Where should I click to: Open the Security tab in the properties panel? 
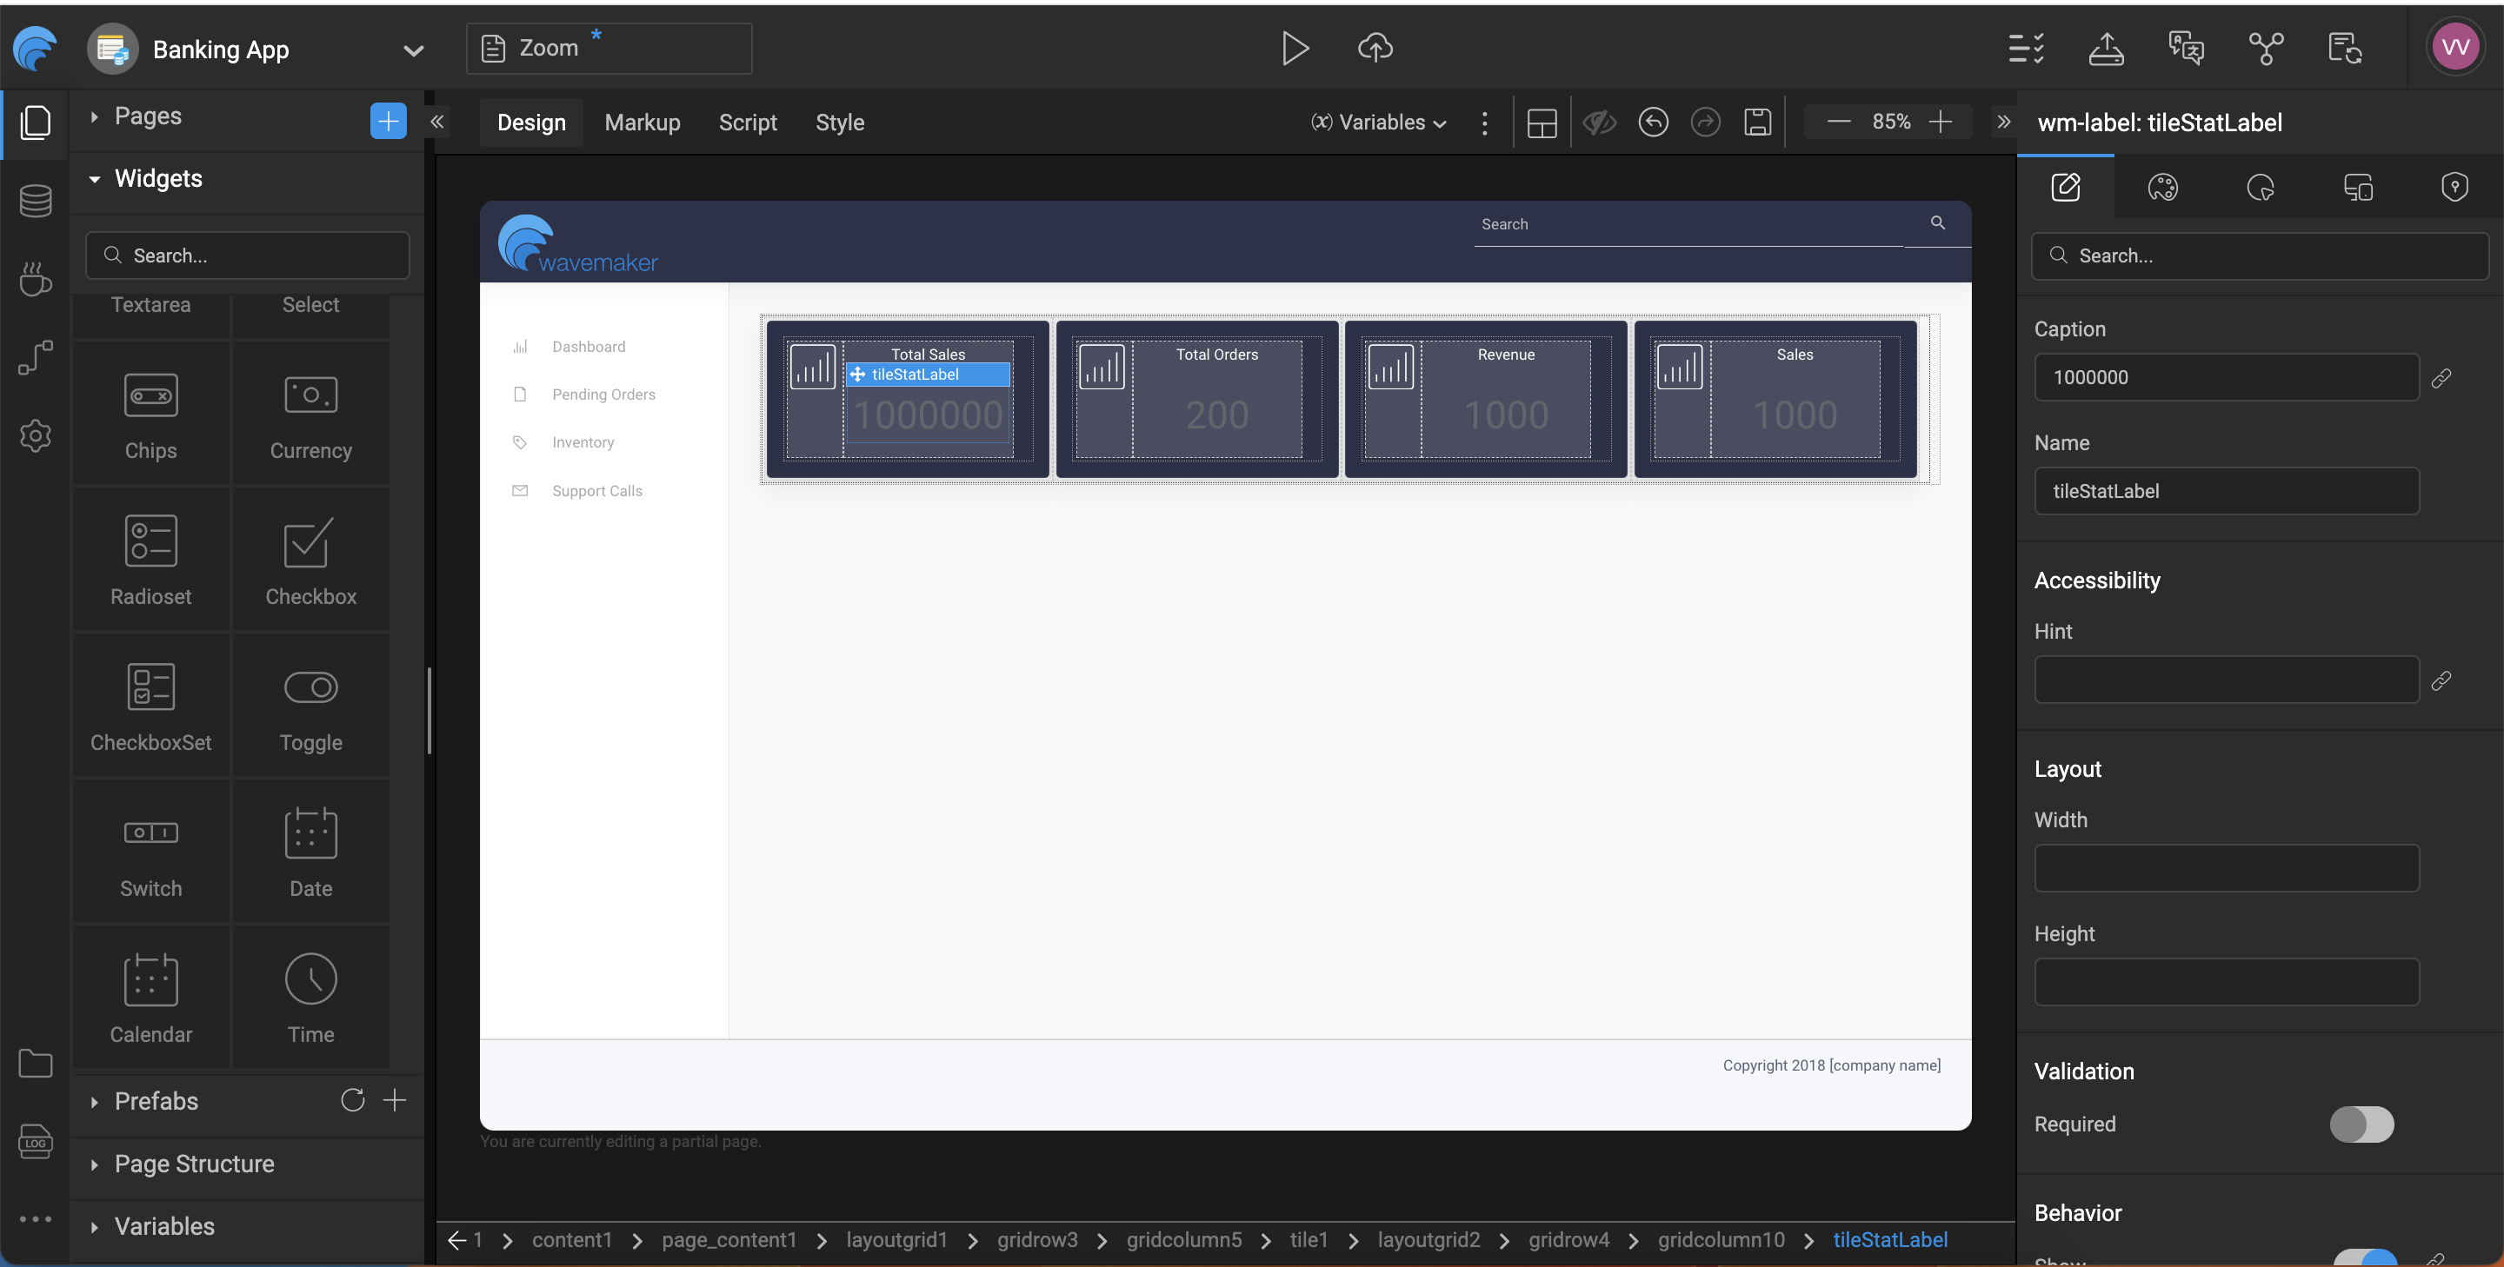(2455, 187)
